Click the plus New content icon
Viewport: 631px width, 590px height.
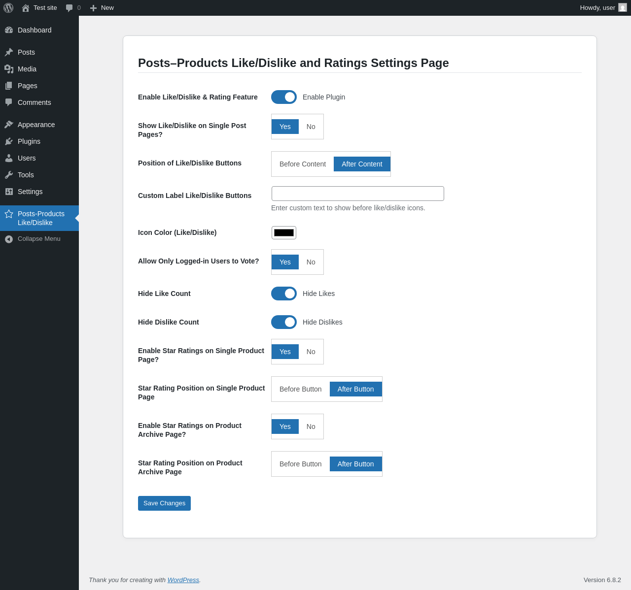(93, 8)
